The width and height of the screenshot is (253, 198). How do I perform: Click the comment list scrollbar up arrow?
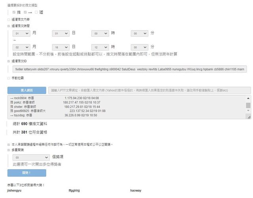(248, 98)
